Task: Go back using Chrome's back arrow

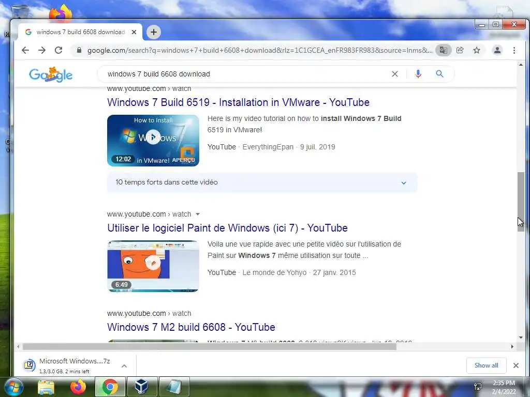Action: click(x=25, y=50)
